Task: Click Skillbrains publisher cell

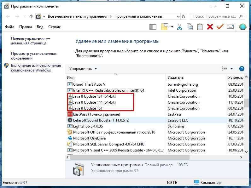Action: click(176, 126)
